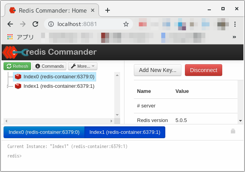
Task: Reload the localhost page
Action: click(35, 24)
